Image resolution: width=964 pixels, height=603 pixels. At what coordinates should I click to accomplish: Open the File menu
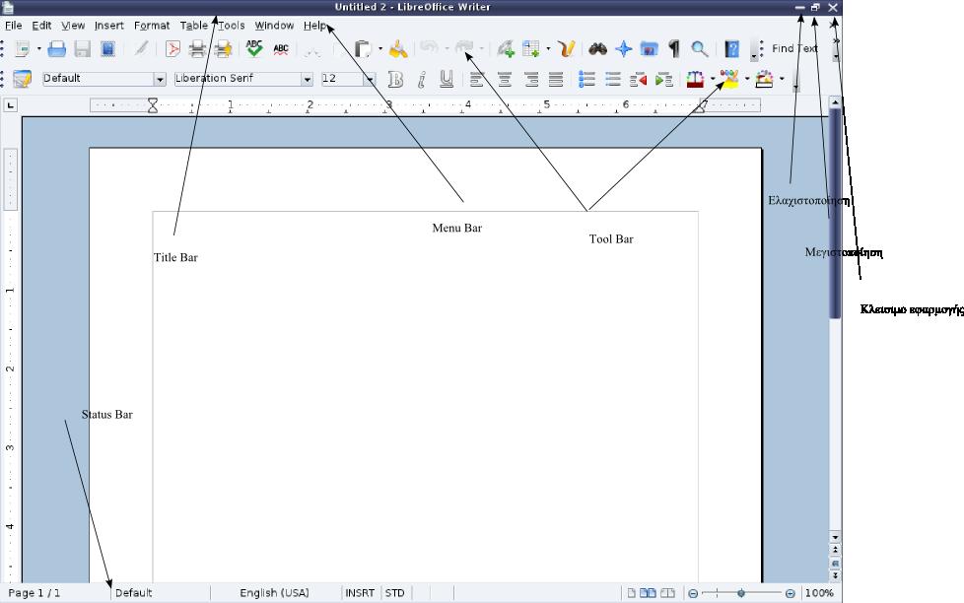pos(14,26)
